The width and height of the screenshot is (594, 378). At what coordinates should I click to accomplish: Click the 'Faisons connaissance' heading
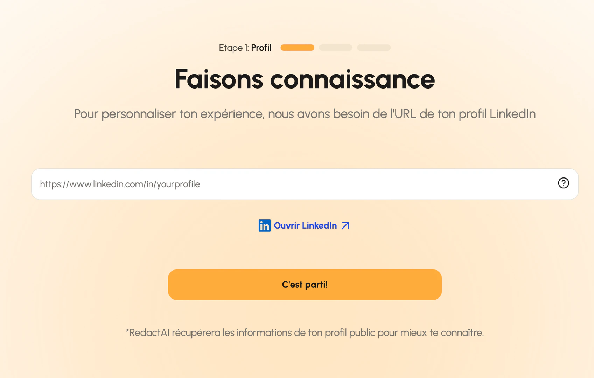click(x=305, y=79)
